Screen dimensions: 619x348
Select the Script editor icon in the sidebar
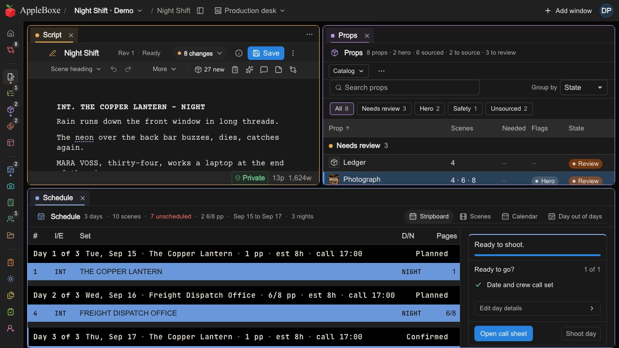coord(11,77)
